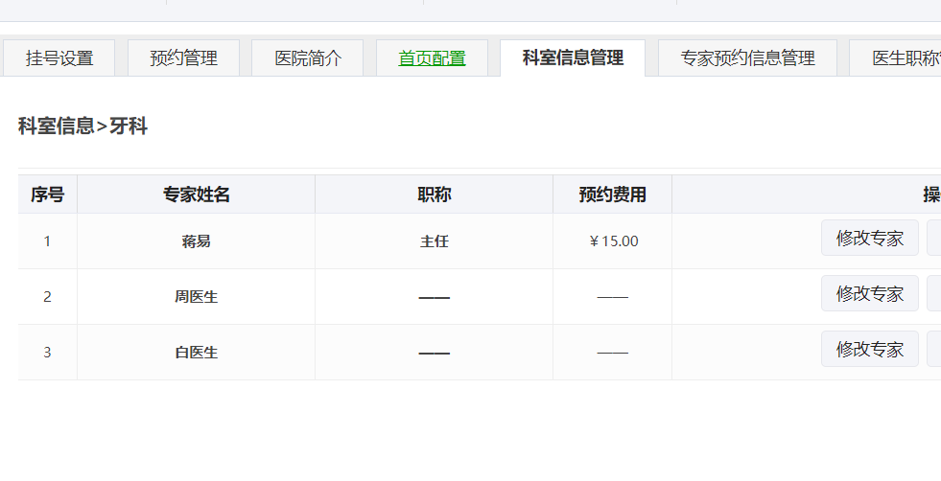Click 修改专家 for expert 蒋易

pos(870,238)
